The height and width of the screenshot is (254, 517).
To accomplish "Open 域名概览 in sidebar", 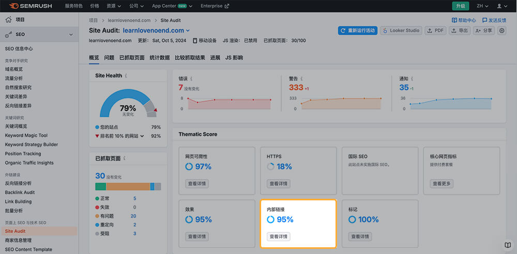I will click(14, 69).
